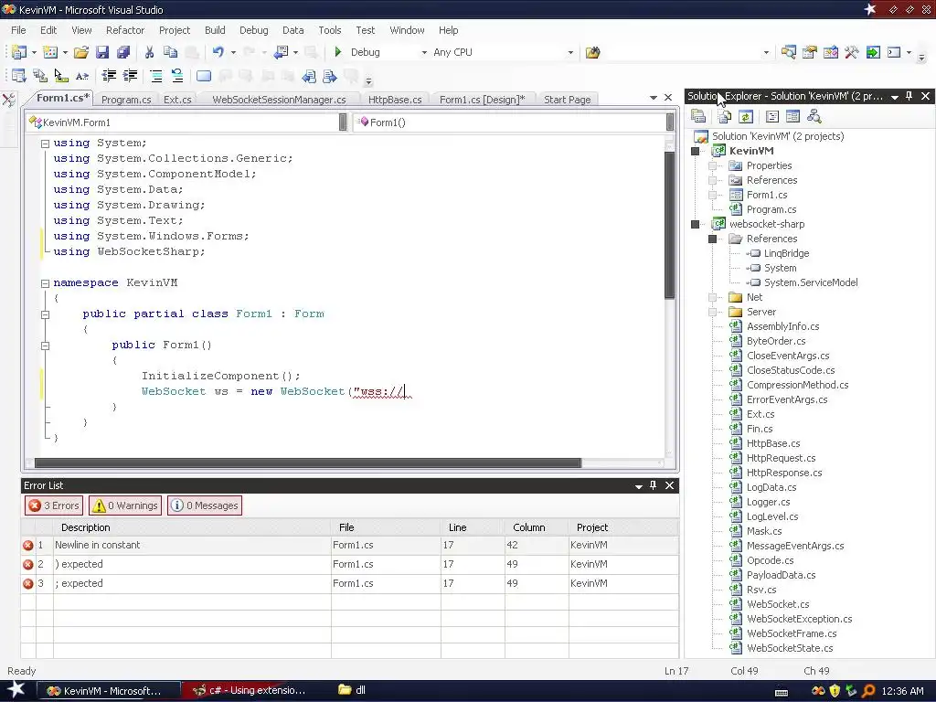Collapse the namespace KevinVM code region
Image resolution: width=936 pixels, height=702 pixels.
45,283
